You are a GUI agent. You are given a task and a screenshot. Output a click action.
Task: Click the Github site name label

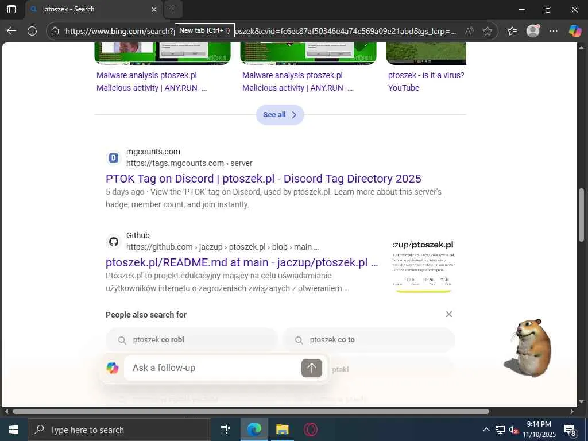tap(138, 235)
